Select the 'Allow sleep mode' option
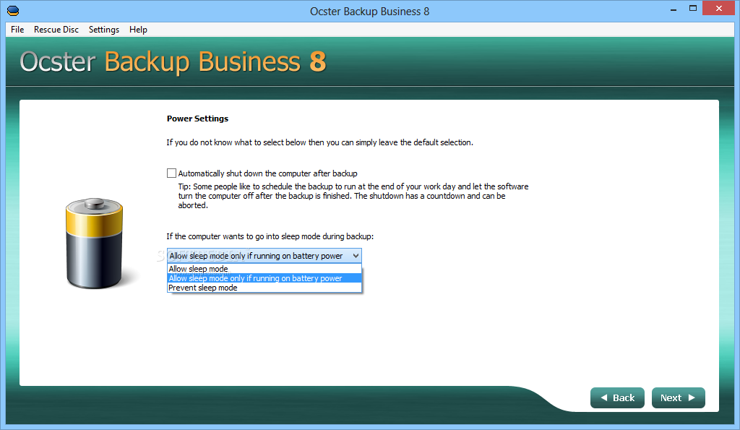This screenshot has height=430, width=740. tap(264, 269)
